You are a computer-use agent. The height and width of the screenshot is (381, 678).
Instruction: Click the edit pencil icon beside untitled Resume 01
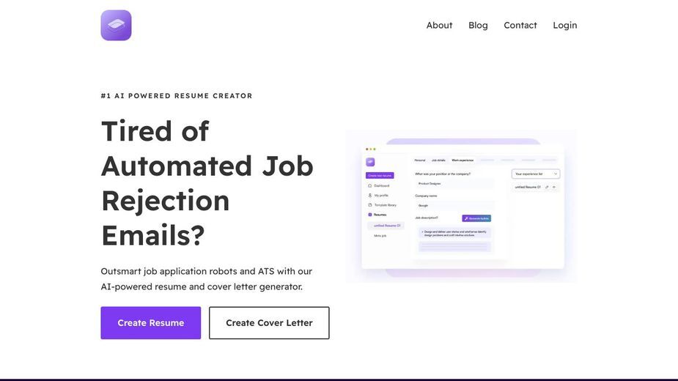547,188
